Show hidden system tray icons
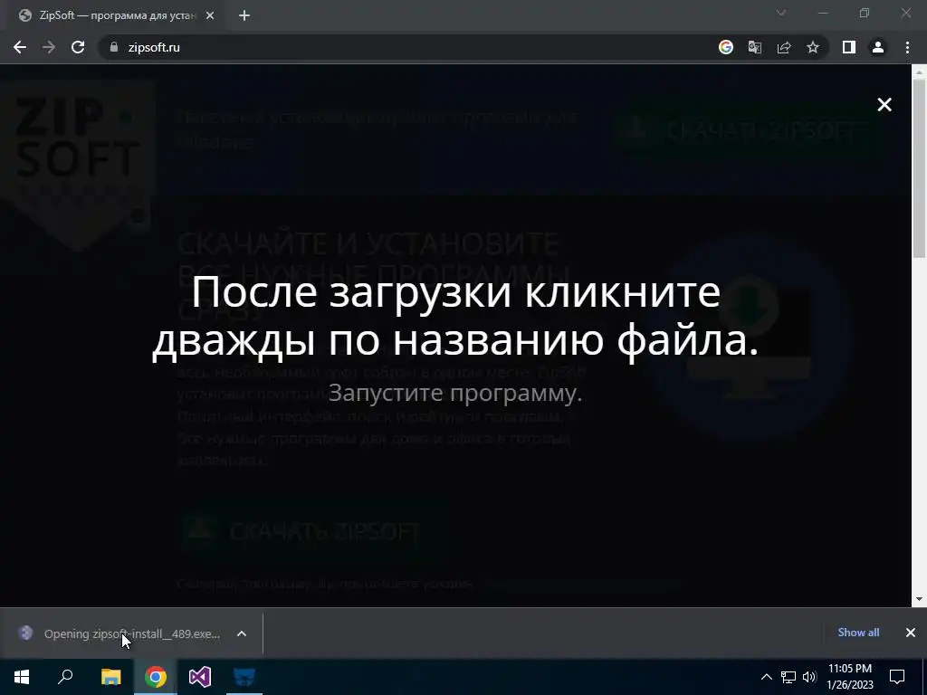Viewport: 927px width, 695px height. (766, 677)
